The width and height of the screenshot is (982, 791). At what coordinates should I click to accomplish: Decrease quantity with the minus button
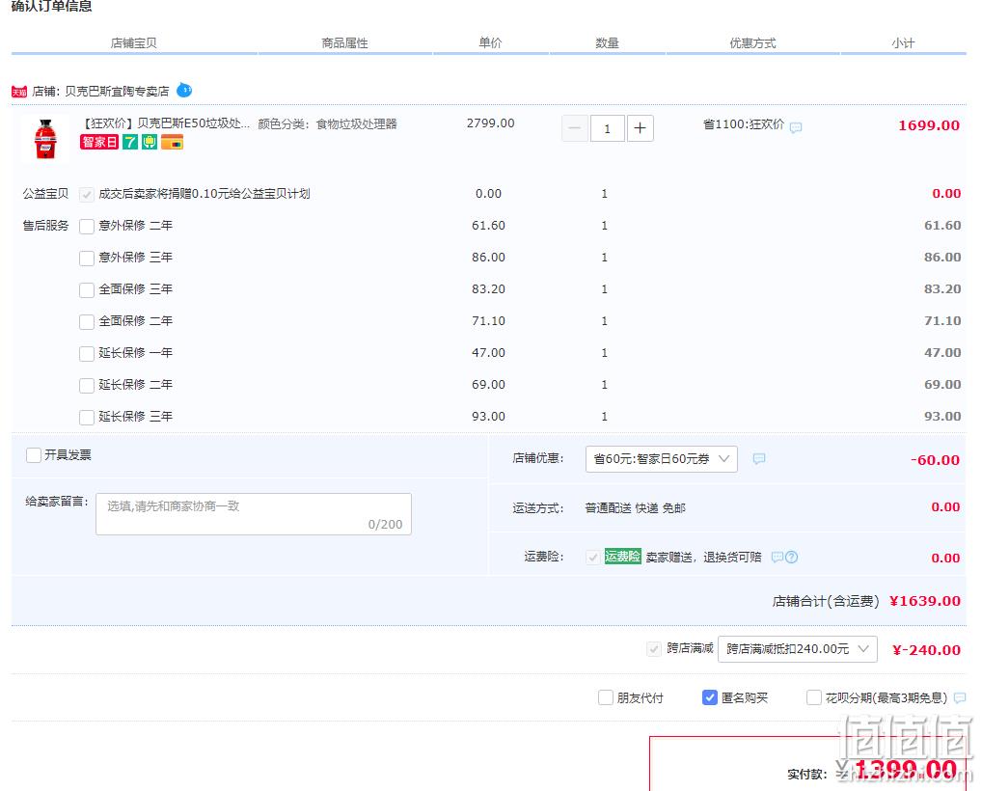574,128
